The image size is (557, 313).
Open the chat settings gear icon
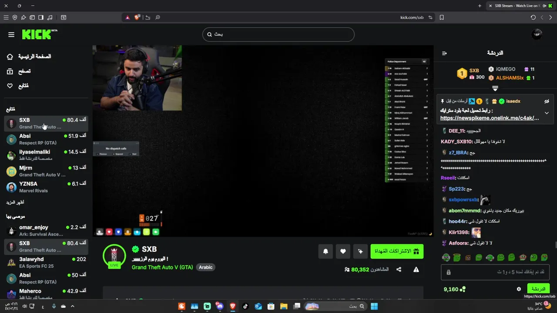(x=519, y=289)
